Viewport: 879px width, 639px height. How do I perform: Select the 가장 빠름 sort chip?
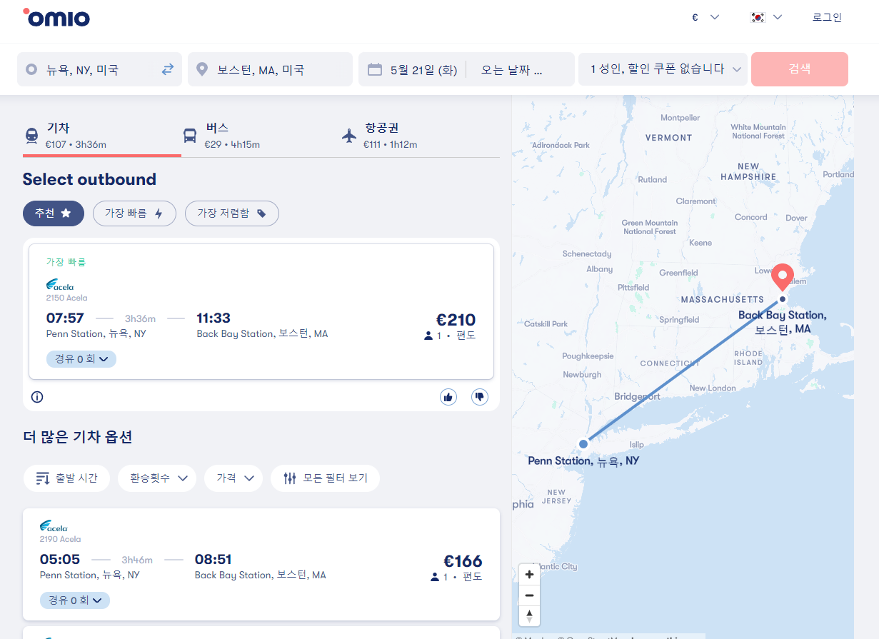tap(134, 213)
